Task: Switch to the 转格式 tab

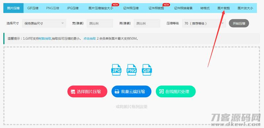Action: click(205, 8)
